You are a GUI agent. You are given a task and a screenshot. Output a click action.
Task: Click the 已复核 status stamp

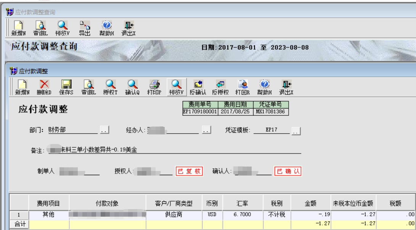tap(189, 171)
